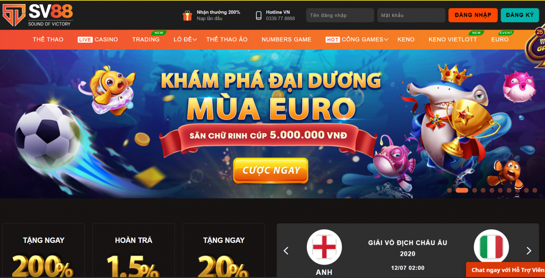Click the CƯỢC NGAY banner button
This screenshot has width=545, height=278.
[271, 170]
